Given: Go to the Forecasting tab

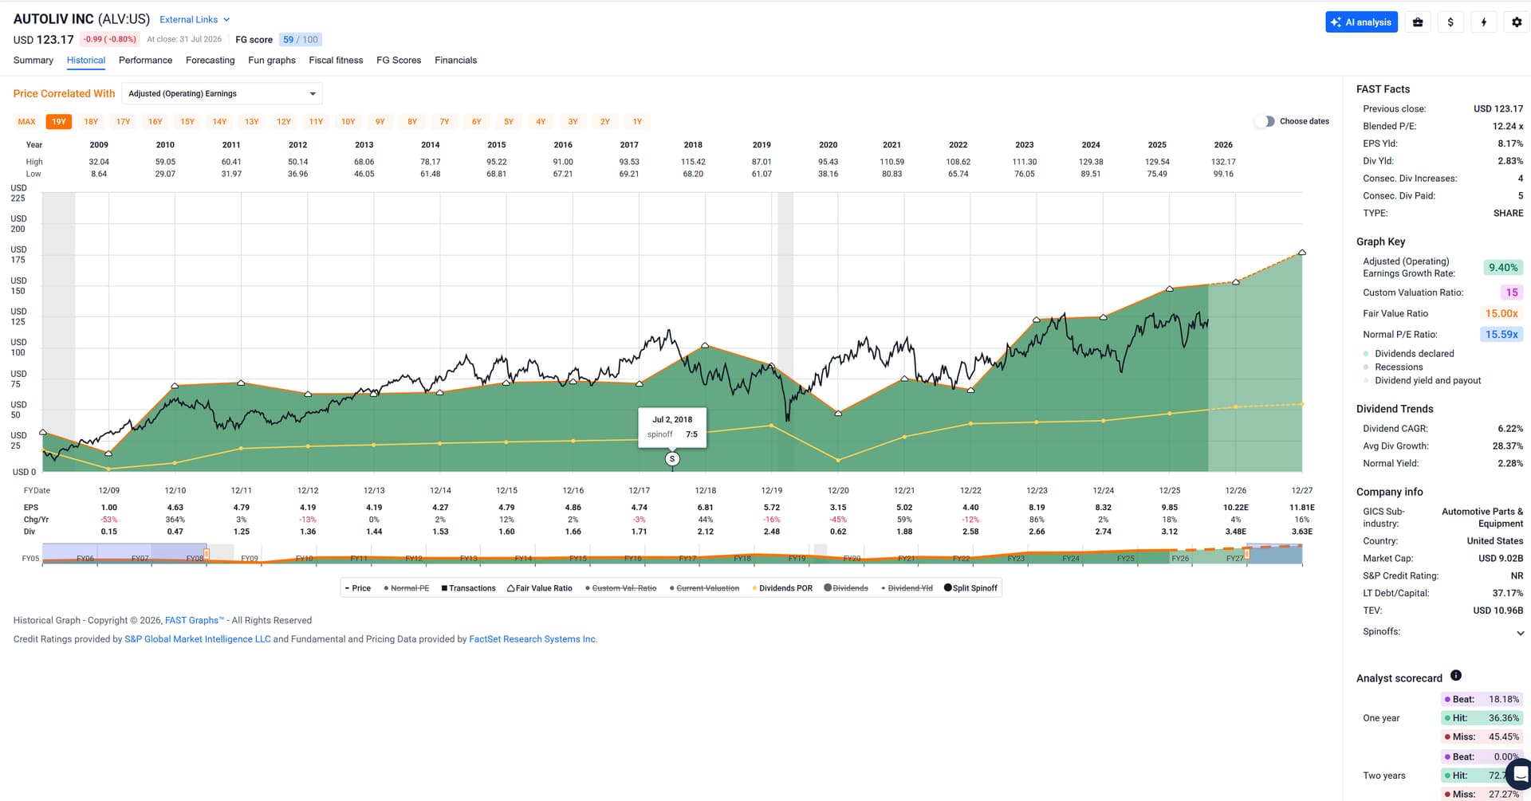Looking at the screenshot, I should point(211,61).
